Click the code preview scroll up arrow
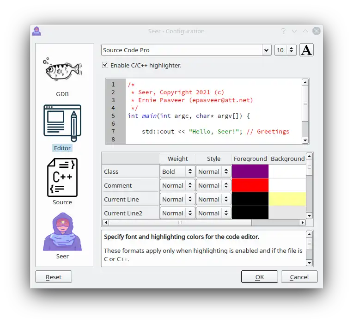Viewport: 353px width, 324px height. 305,82
